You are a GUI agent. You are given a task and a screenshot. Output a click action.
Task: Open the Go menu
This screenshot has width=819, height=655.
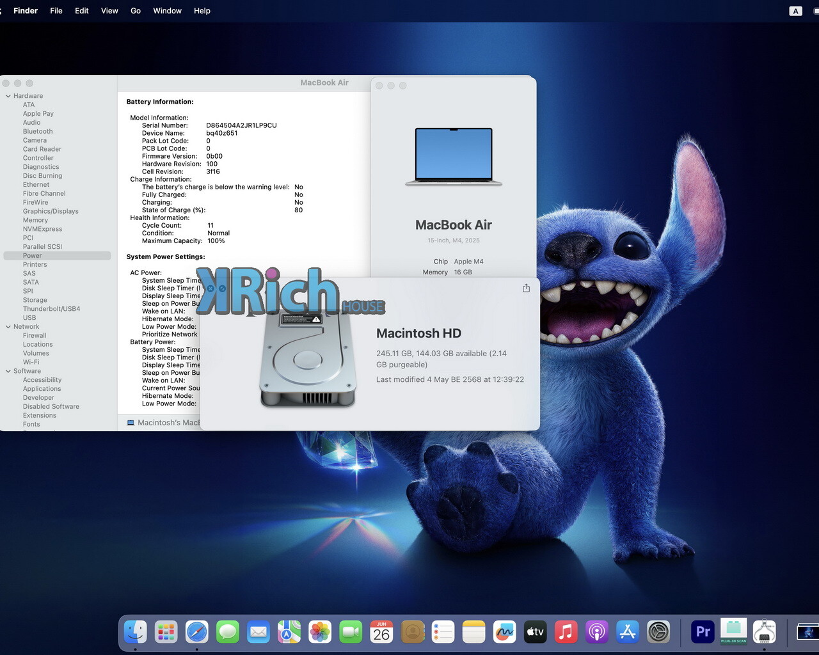coord(136,11)
